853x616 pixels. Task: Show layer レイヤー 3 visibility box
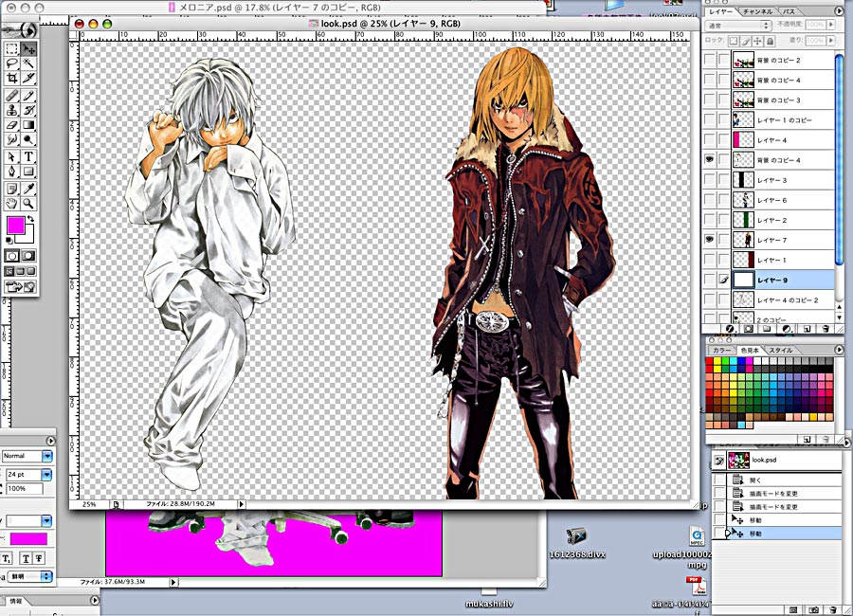pyautogui.click(x=709, y=179)
